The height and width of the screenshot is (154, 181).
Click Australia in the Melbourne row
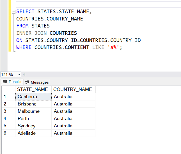(x=74, y=111)
